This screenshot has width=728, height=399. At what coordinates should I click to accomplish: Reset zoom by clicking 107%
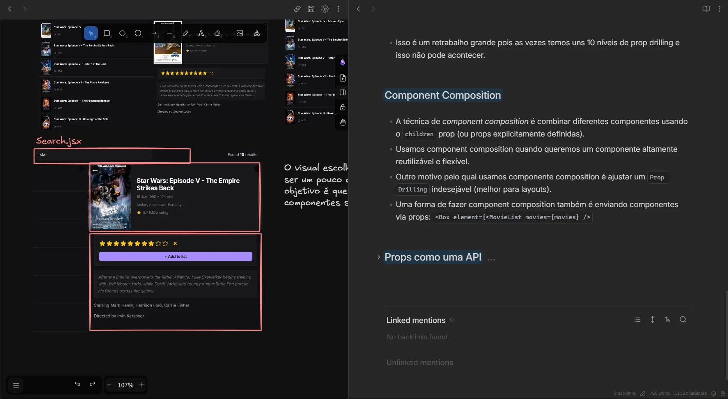pyautogui.click(x=126, y=385)
